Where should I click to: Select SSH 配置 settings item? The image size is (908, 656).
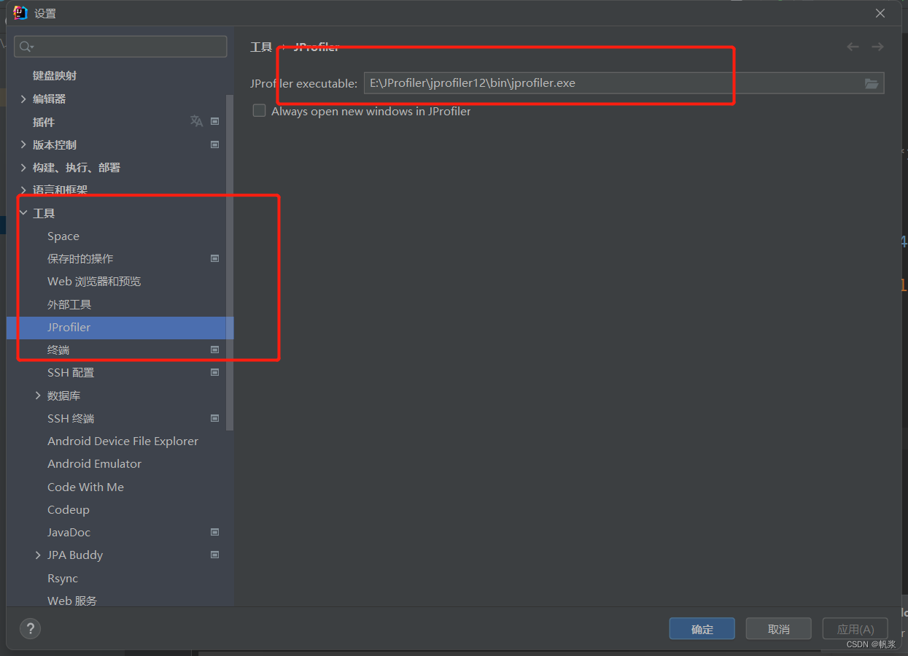[71, 372]
